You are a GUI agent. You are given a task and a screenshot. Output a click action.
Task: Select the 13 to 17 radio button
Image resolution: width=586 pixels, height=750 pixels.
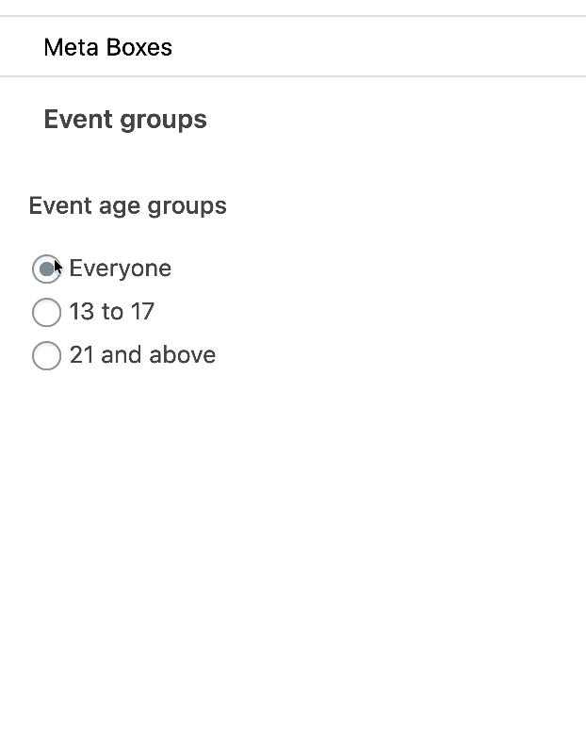46,313
